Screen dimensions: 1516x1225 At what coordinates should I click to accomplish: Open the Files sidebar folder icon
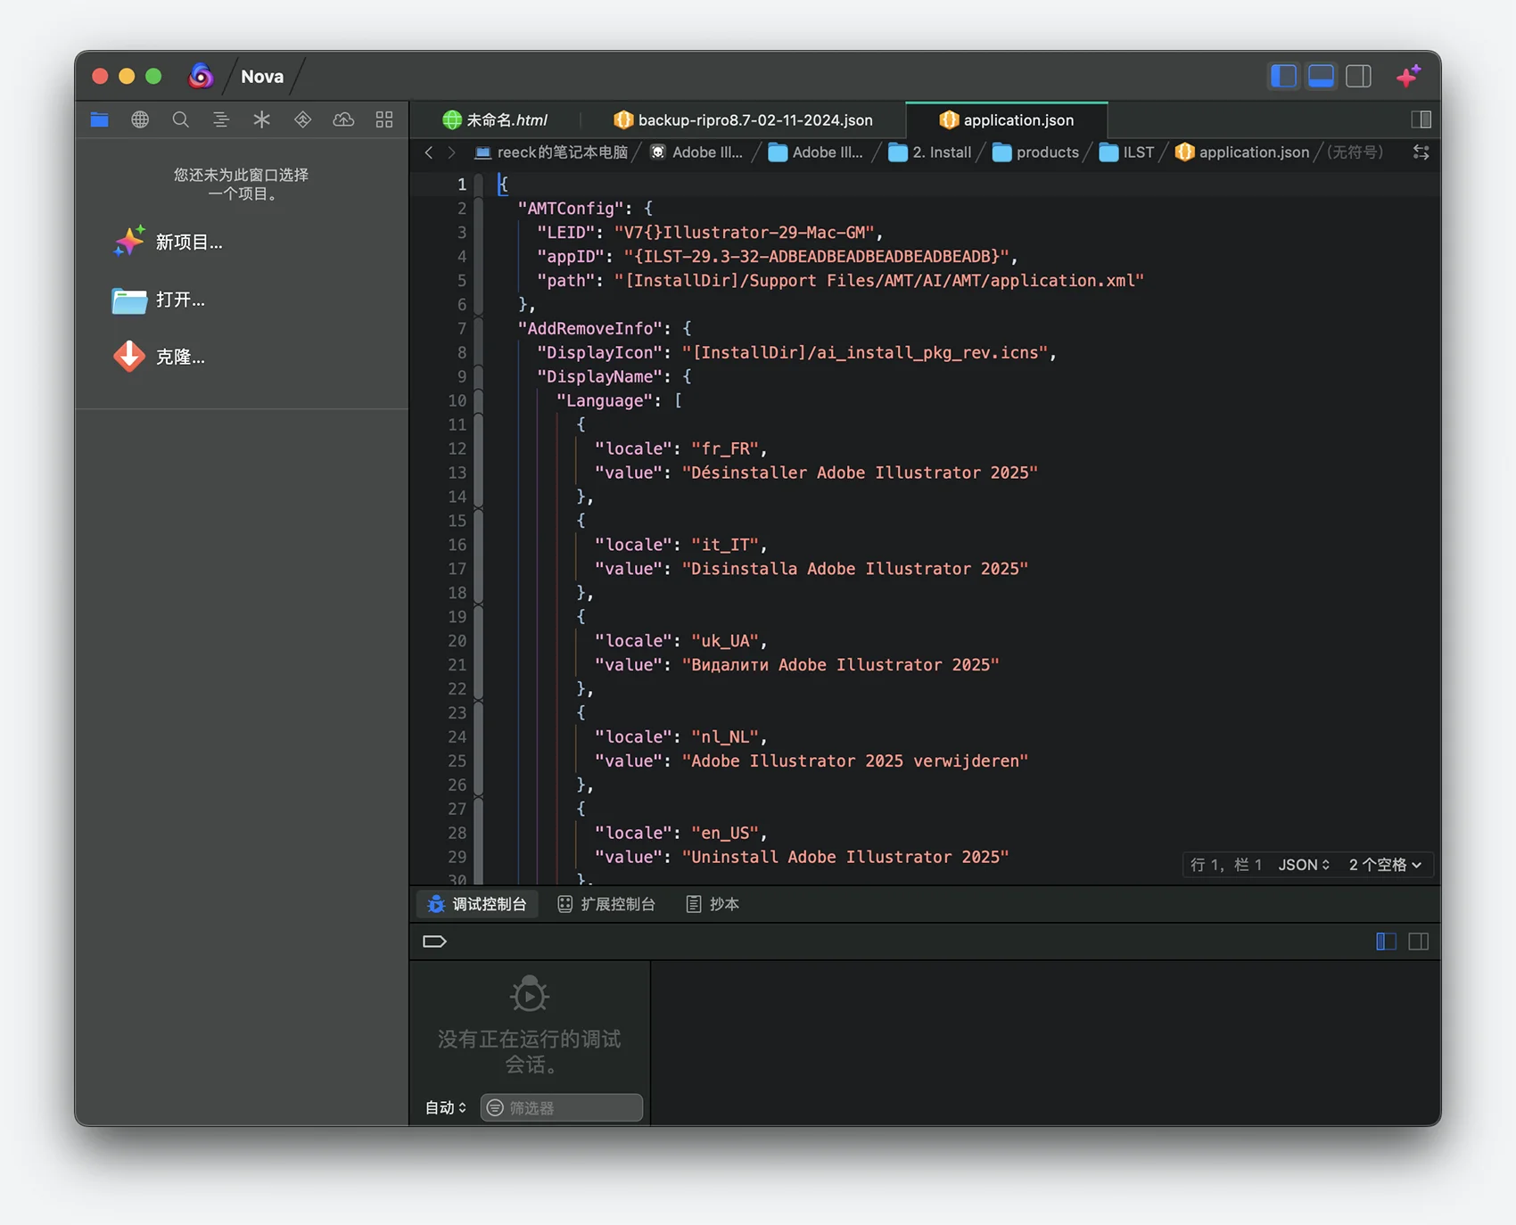point(99,119)
